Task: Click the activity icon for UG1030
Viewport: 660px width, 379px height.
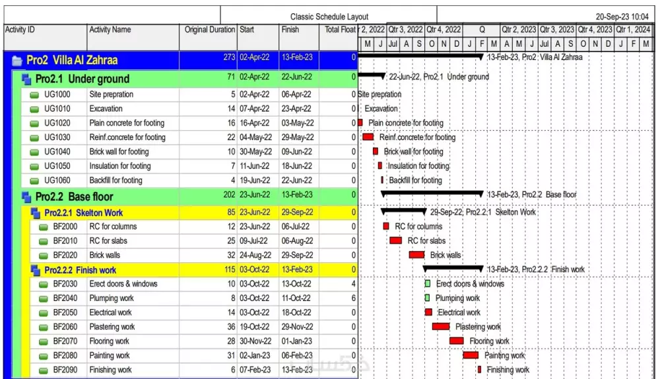Action: pyautogui.click(x=34, y=138)
